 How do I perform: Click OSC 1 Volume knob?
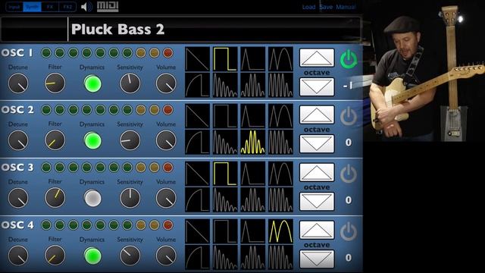166,83
